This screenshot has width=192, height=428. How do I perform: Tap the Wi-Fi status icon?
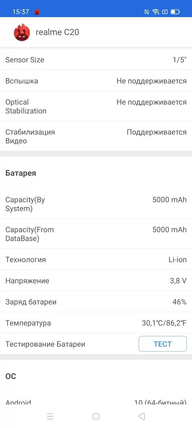(x=156, y=12)
